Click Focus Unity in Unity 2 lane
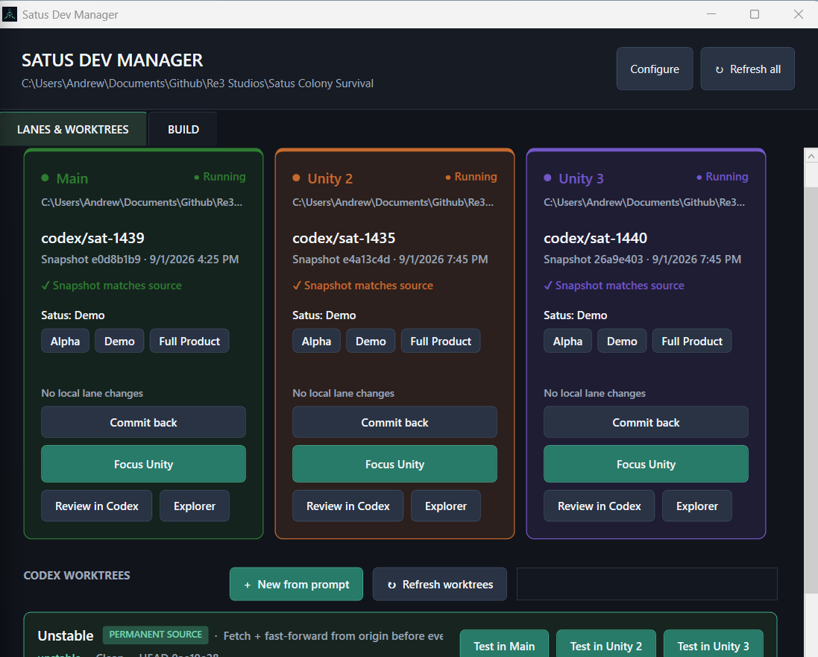 click(394, 464)
